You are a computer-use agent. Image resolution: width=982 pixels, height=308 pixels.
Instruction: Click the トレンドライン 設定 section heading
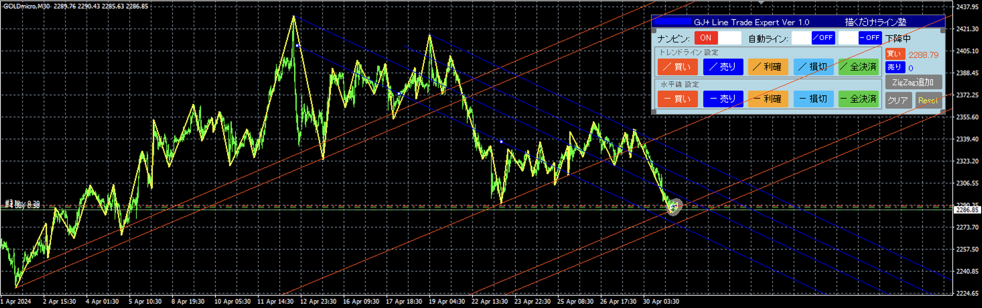click(689, 52)
